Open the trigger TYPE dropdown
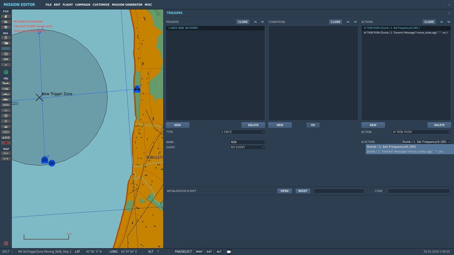 [242, 132]
